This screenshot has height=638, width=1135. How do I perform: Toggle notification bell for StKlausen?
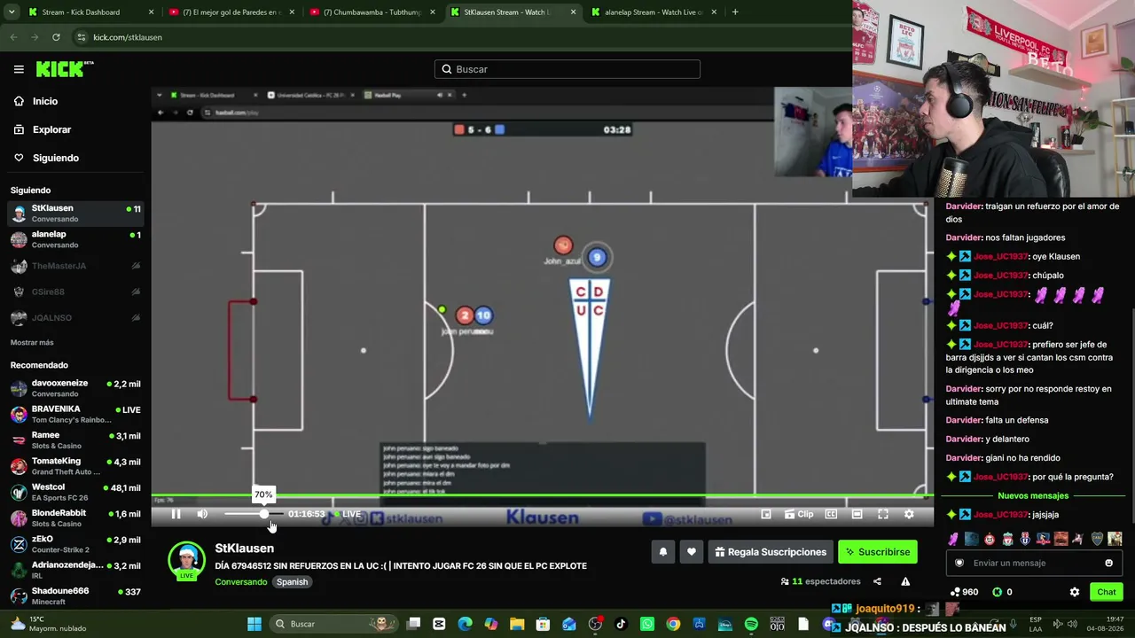point(662,552)
